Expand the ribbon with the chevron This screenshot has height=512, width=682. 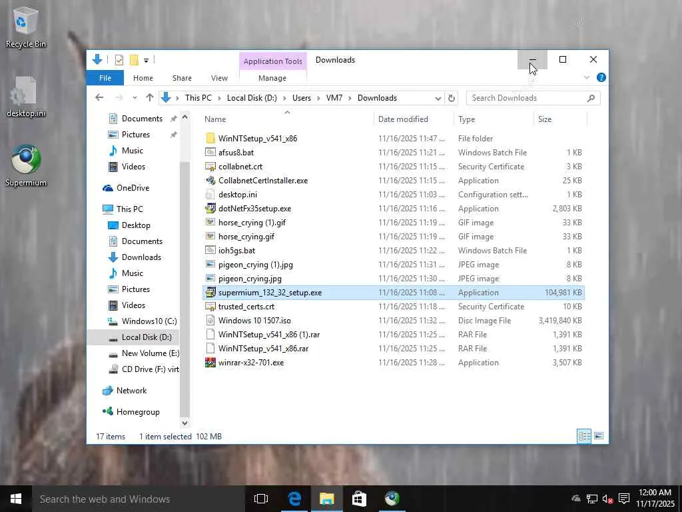click(586, 77)
